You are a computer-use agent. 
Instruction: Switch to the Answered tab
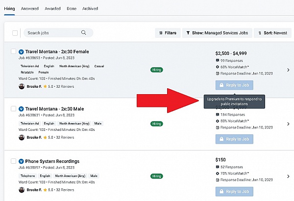click(30, 9)
